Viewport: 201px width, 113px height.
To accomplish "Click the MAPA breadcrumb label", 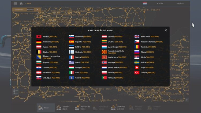I will (x=29, y=3).
